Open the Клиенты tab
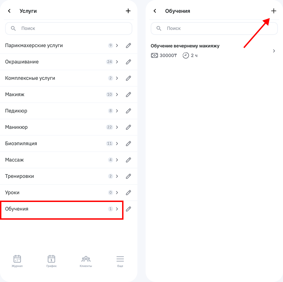Image resolution: width=283 pixels, height=282 pixels. (x=86, y=261)
